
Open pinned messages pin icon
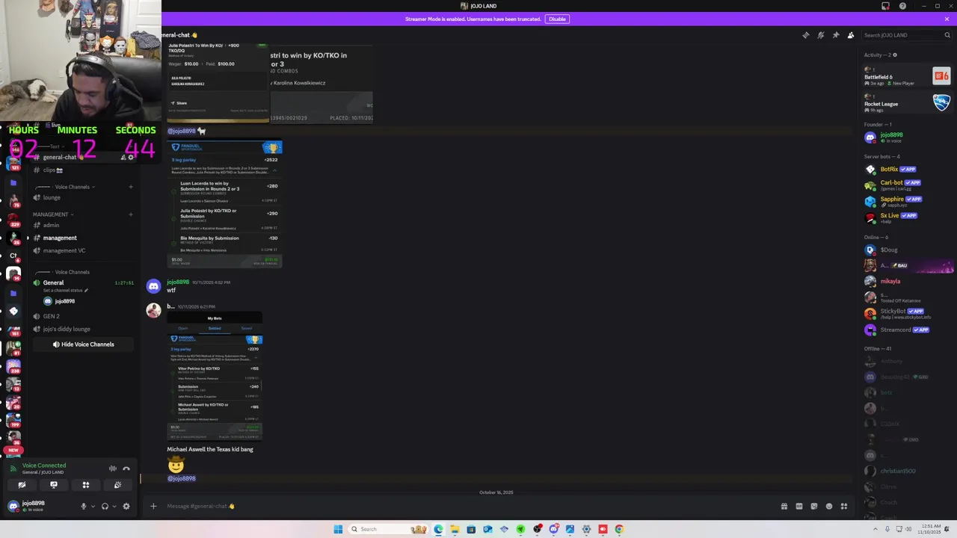pyautogui.click(x=835, y=35)
